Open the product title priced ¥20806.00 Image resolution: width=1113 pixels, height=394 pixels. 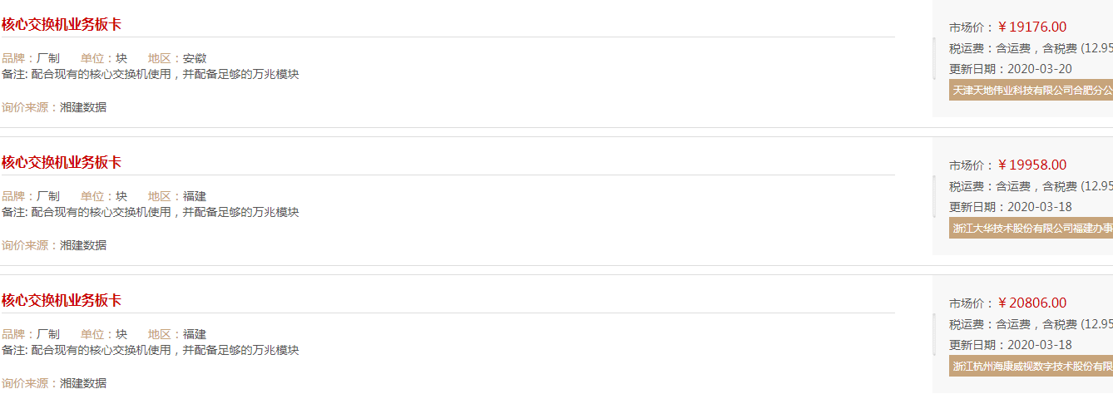click(62, 300)
